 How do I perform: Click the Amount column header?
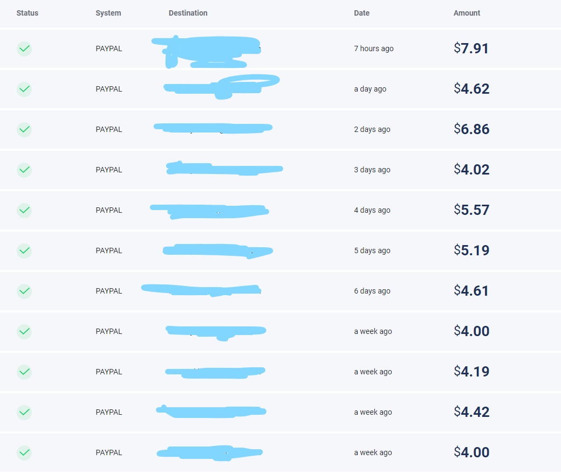pos(467,13)
